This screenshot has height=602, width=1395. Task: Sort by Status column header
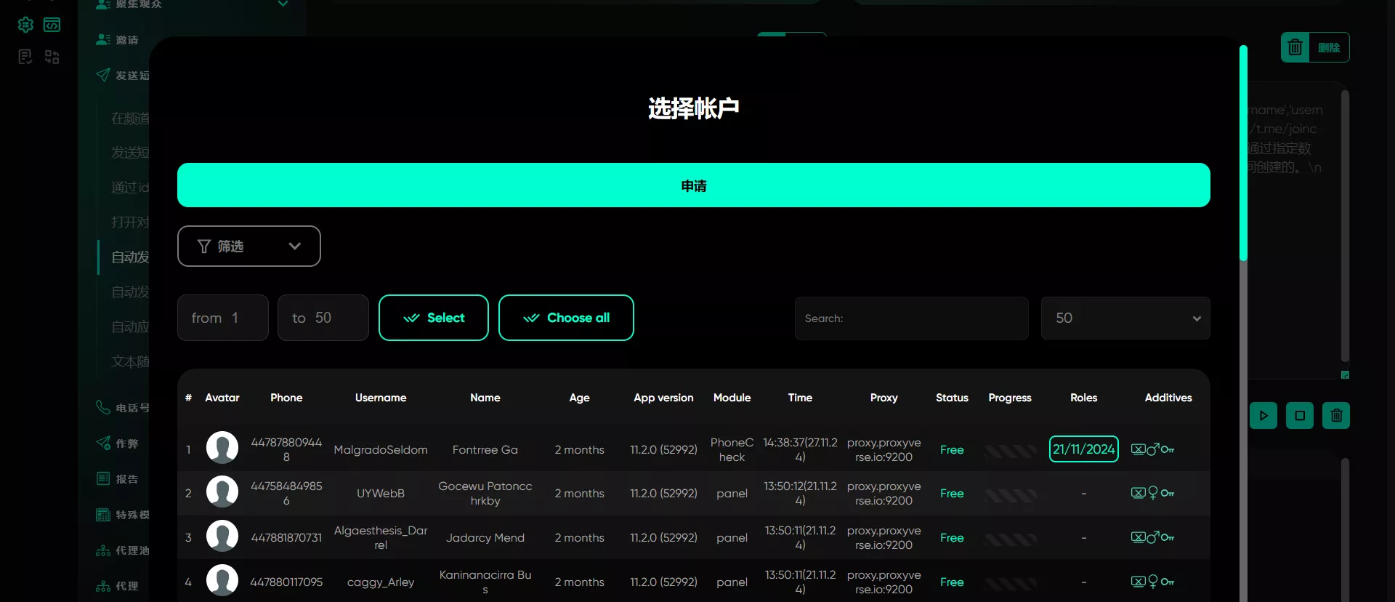coord(952,398)
